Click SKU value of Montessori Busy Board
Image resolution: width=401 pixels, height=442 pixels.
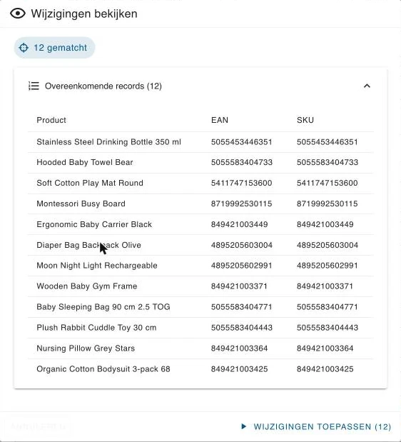point(328,204)
